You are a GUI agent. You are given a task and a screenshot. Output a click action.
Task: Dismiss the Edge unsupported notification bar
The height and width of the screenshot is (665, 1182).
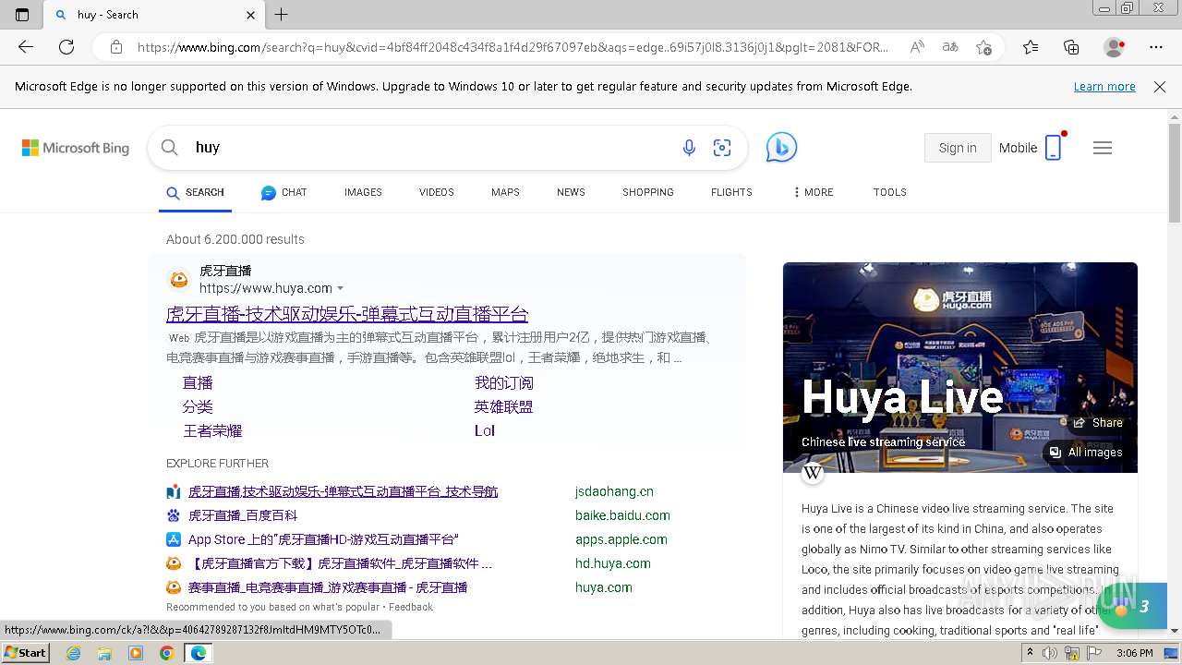[1160, 87]
